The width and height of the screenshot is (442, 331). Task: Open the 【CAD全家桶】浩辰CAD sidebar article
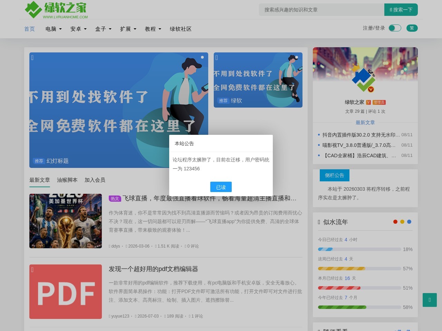click(359, 156)
